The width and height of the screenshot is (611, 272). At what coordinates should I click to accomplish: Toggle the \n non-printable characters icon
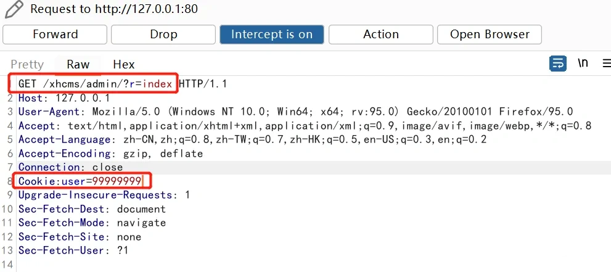click(583, 63)
